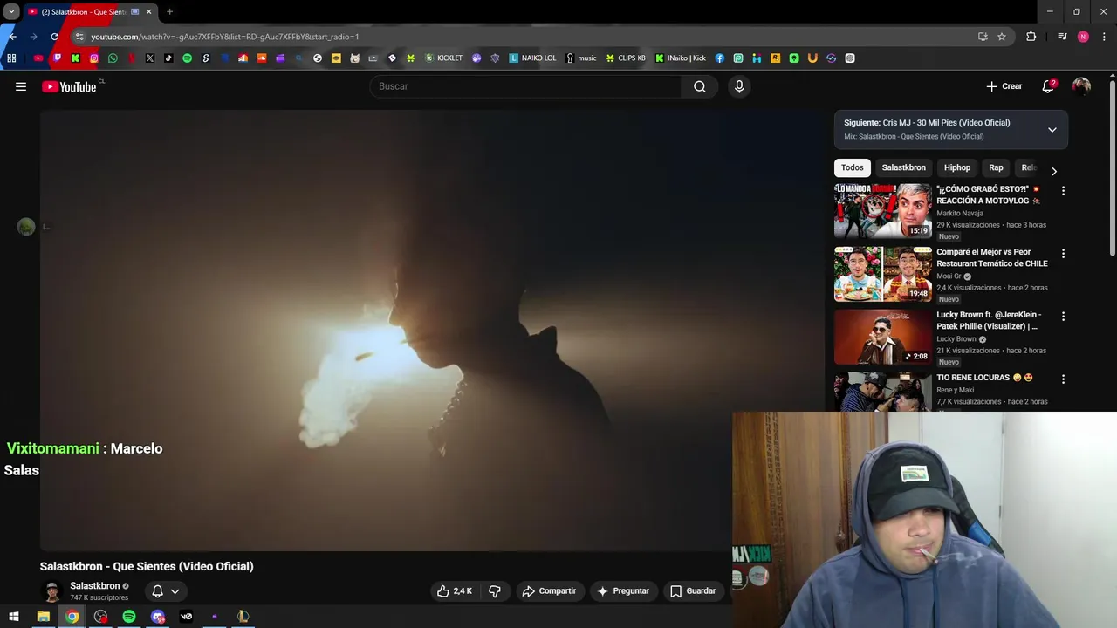Screen dimensions: 1117x628
Task: Open Chrome media control button
Action: coord(1062,37)
